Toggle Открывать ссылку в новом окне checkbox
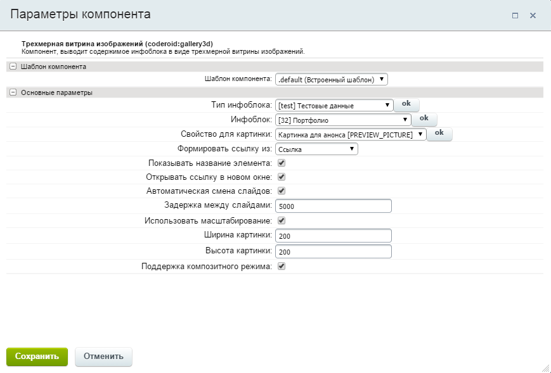The image size is (551, 373). coord(282,177)
